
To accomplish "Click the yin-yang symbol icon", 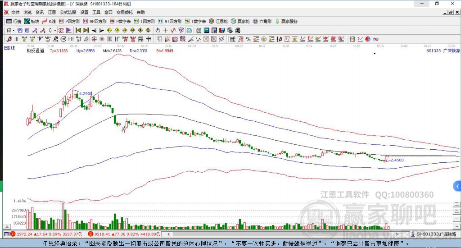I will [x=368, y=39].
